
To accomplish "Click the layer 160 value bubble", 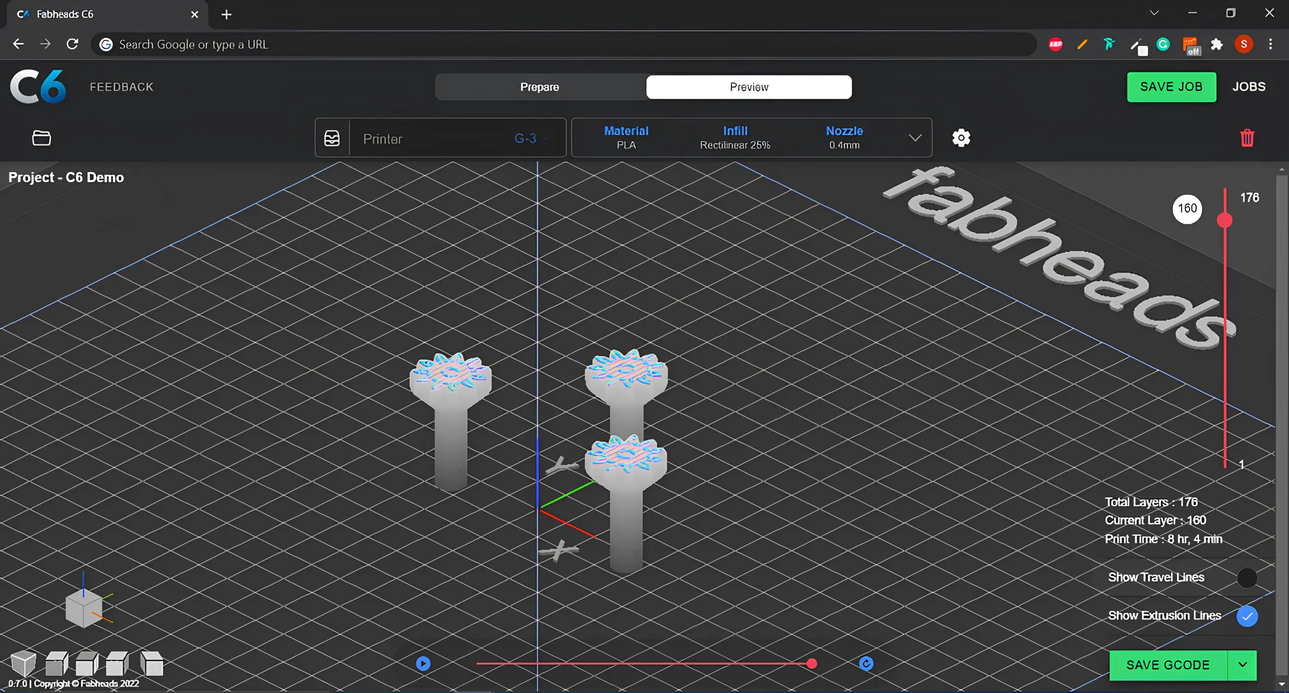I will (1187, 208).
